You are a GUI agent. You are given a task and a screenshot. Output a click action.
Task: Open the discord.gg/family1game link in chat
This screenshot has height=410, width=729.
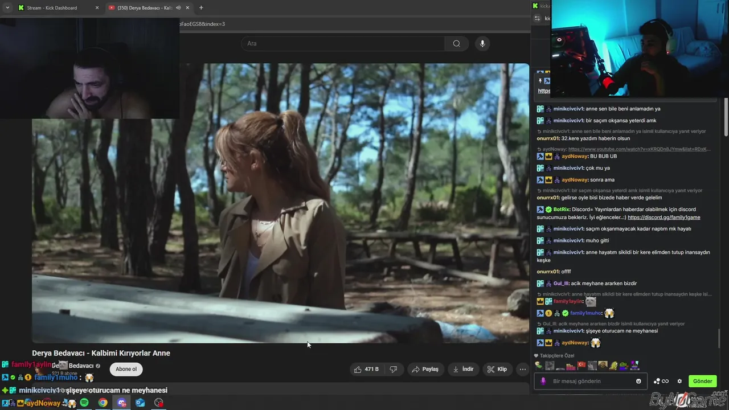(x=664, y=218)
